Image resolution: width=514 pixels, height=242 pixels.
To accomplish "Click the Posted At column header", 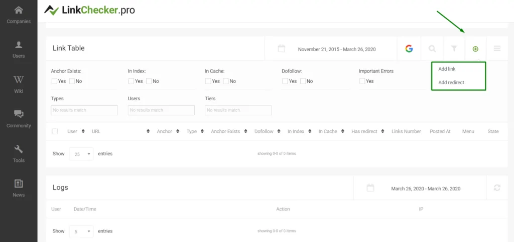I will coord(440,131).
